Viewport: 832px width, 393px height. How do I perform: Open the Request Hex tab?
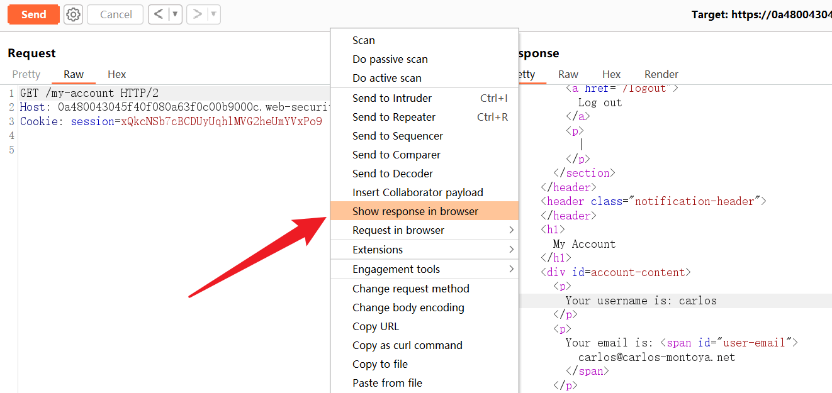[116, 74]
